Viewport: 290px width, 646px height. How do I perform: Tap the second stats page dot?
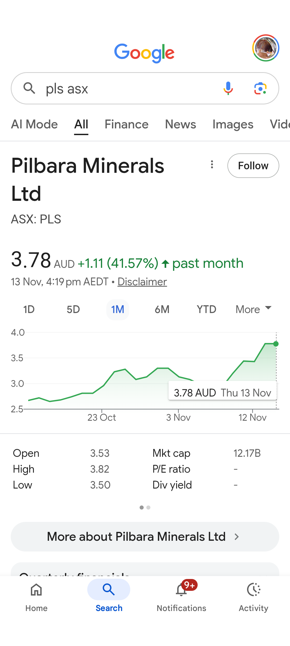click(148, 508)
